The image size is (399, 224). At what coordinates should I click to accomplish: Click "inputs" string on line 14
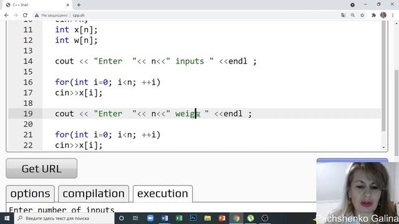(x=190, y=61)
